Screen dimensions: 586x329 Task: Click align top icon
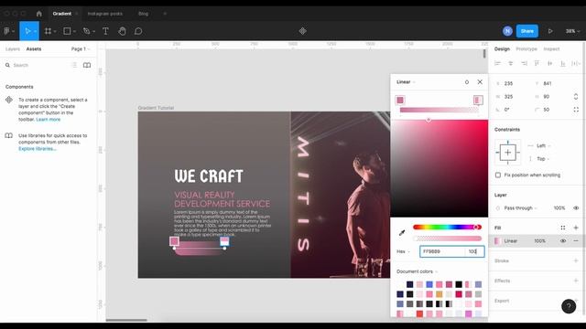point(537,63)
